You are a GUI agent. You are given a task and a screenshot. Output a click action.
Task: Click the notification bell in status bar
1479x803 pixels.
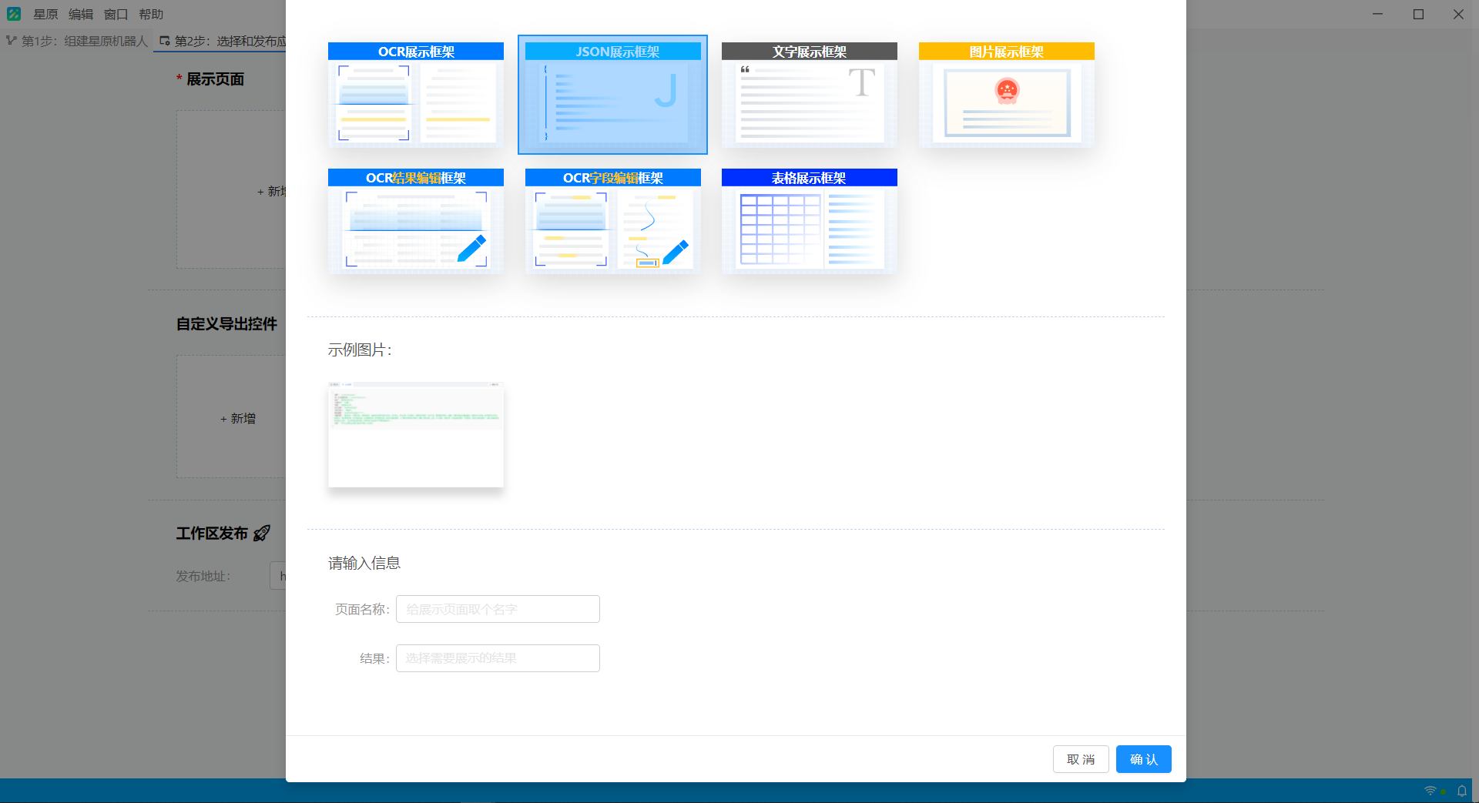click(1461, 791)
